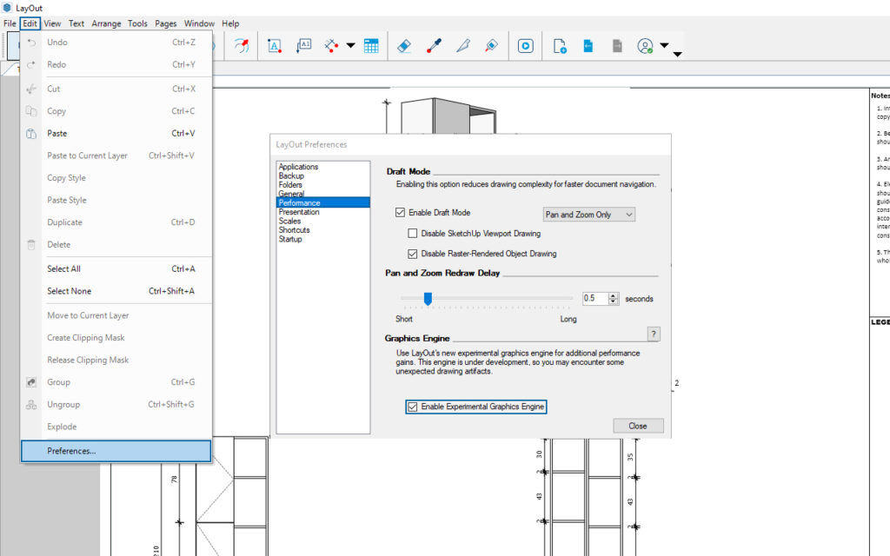Pick the Style eyedropper tool
890x556 pixels.
click(x=434, y=46)
